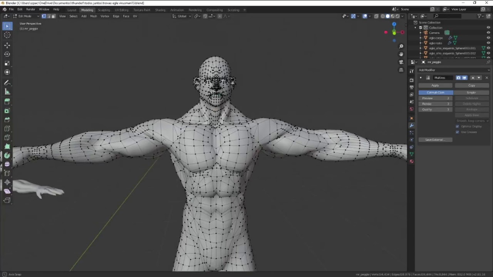The height and width of the screenshot is (277, 493).
Task: Click the zoom view magnifier icon
Action: (x=401, y=46)
